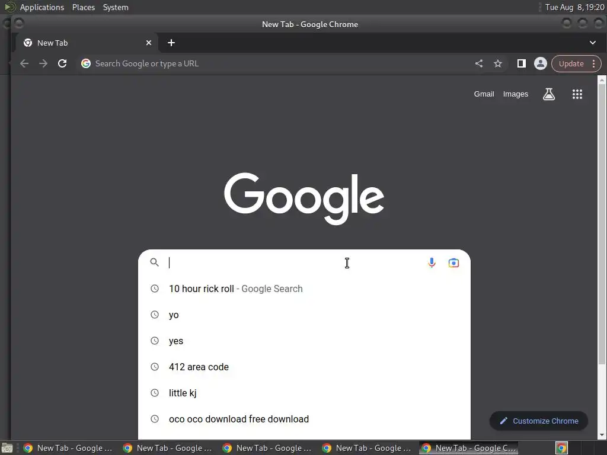607x455 pixels.
Task: Open the Google apps grid
Action: coord(577,94)
